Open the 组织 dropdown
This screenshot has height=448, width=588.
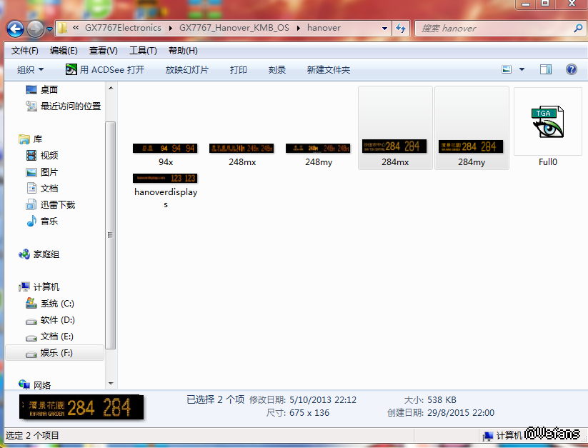(x=31, y=70)
